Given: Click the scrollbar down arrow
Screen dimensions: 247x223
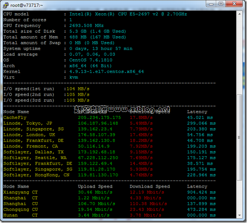Looking at the screenshot, I should tap(239, 215).
